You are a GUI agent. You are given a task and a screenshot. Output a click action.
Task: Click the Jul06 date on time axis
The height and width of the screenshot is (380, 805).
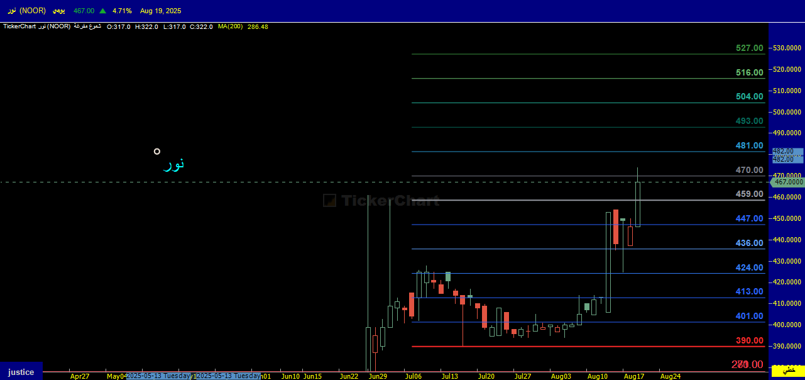click(x=413, y=376)
